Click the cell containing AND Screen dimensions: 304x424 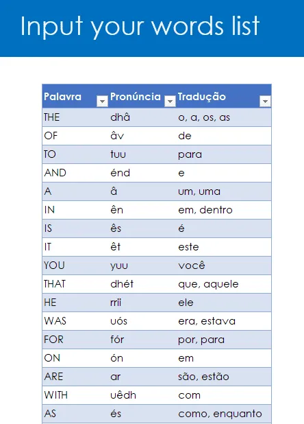[75, 173]
